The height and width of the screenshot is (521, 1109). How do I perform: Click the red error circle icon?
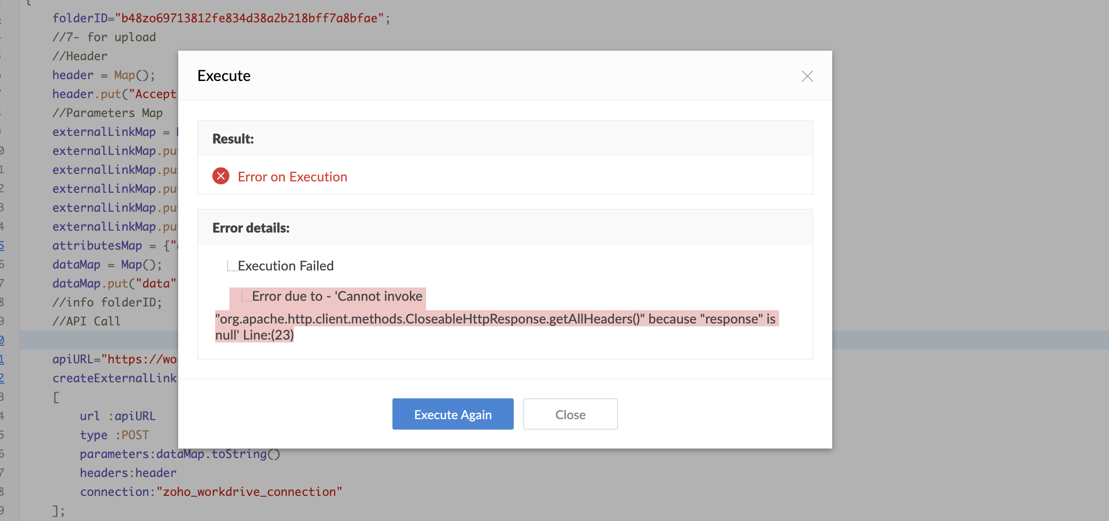tap(221, 176)
